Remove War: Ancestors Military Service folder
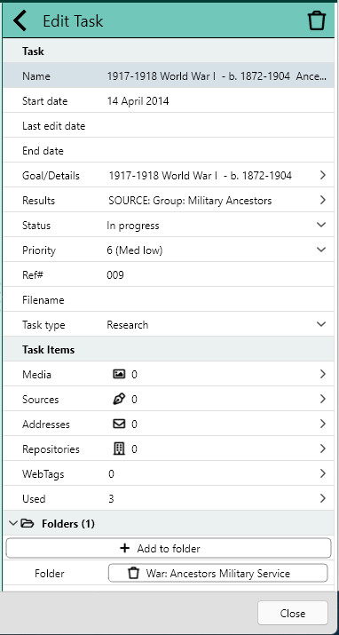The height and width of the screenshot is (635, 339). (217, 574)
